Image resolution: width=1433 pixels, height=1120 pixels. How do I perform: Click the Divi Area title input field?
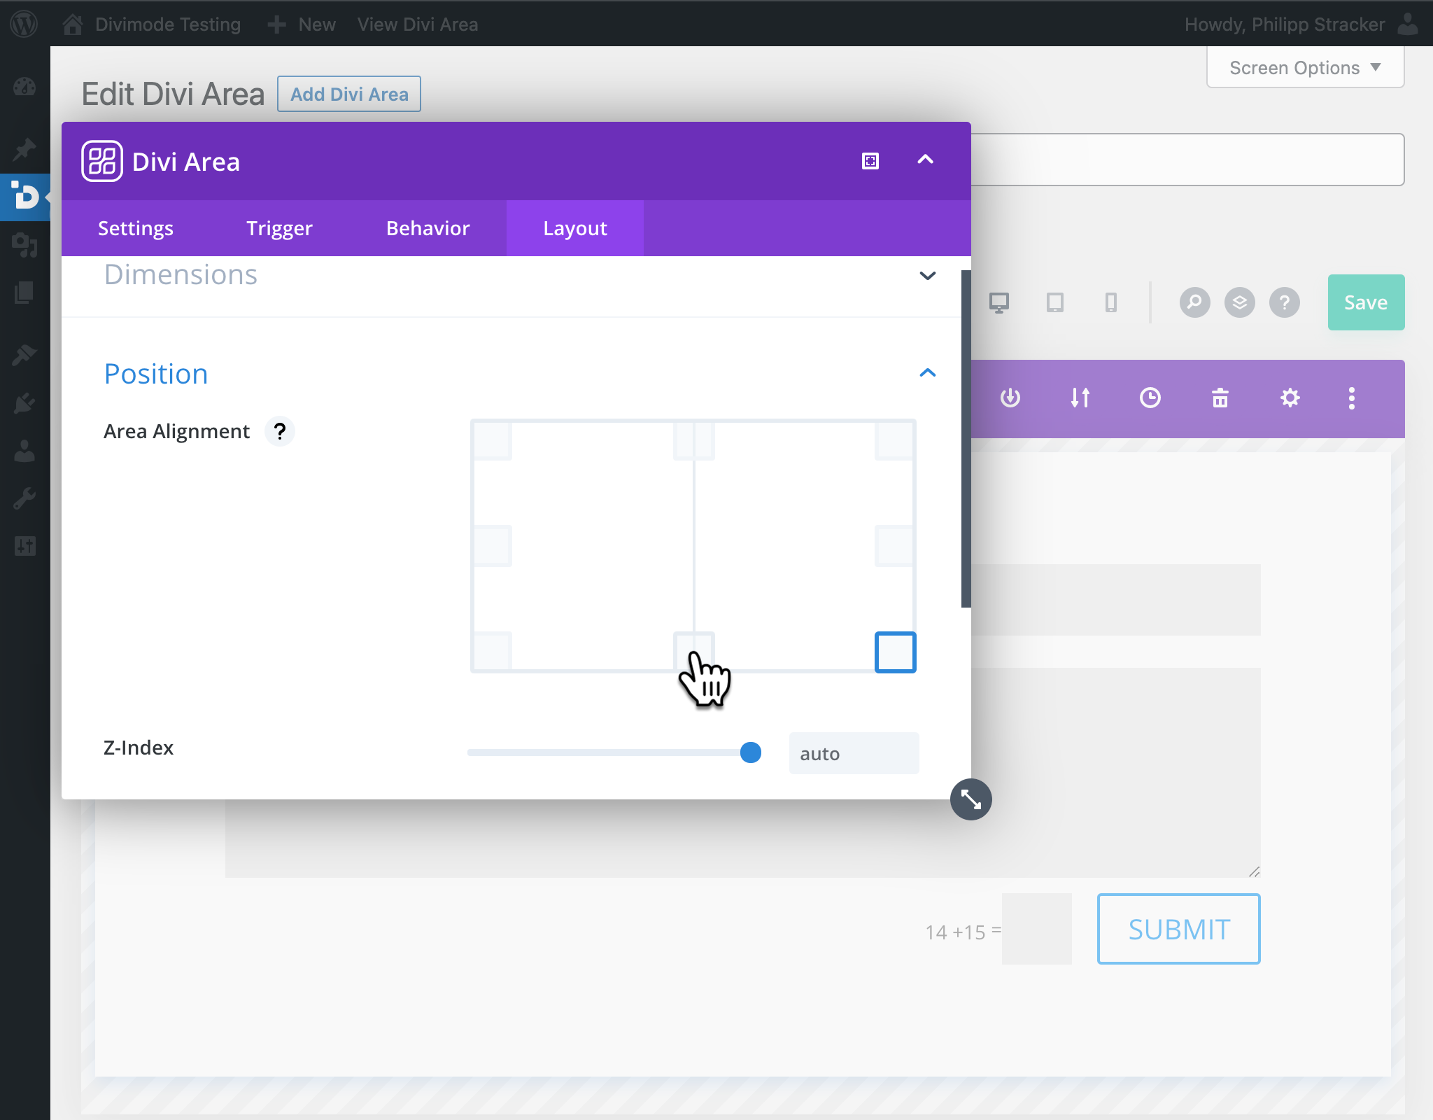[1187, 160]
